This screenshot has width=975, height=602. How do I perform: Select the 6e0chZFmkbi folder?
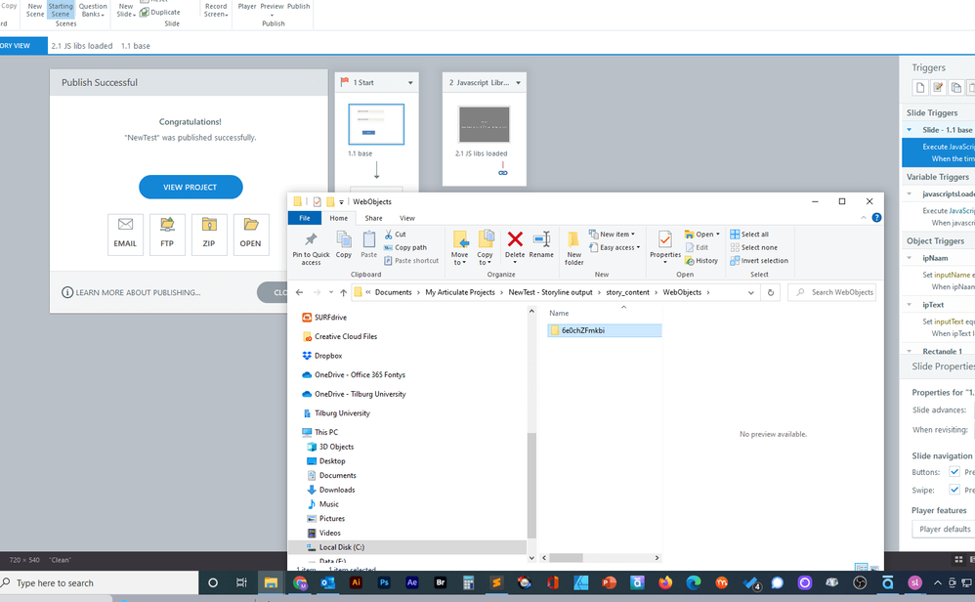582,330
